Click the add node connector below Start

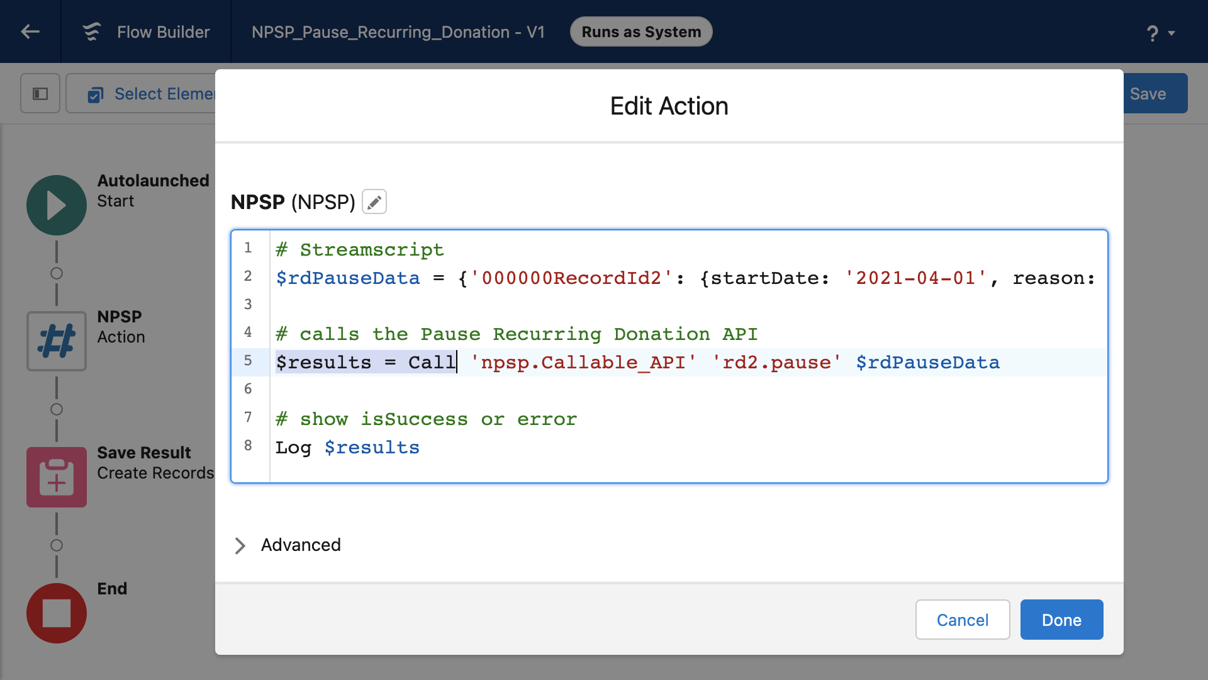[57, 273]
